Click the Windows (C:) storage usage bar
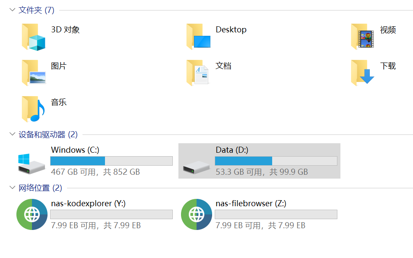The image size is (413, 258). click(x=111, y=161)
